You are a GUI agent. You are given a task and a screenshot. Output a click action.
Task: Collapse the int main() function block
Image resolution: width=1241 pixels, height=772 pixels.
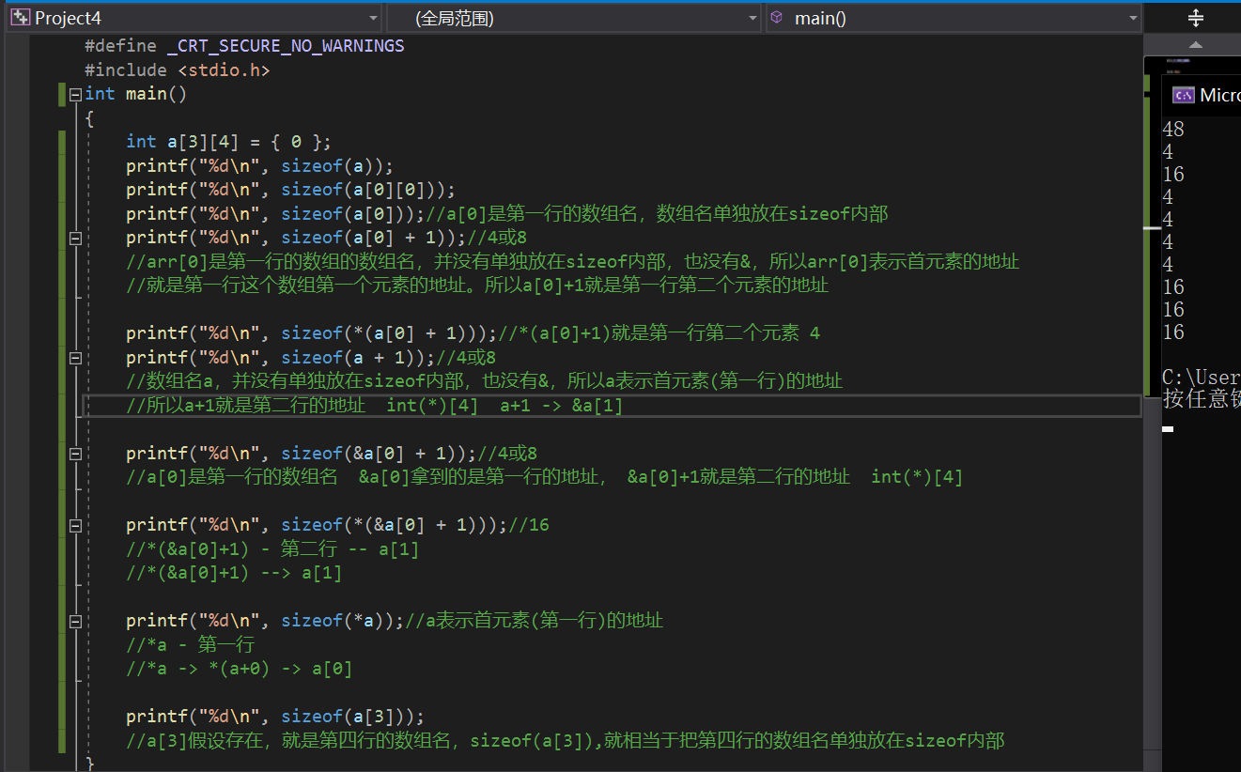[75, 94]
